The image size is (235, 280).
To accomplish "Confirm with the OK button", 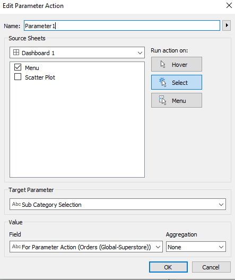I will coord(168,267).
